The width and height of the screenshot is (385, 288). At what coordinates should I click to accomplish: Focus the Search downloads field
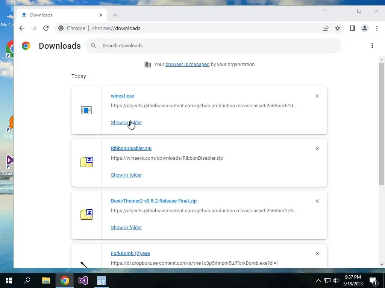click(213, 45)
